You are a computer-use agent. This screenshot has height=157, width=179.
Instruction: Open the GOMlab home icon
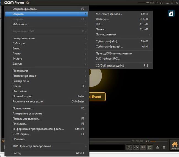click(174, 145)
